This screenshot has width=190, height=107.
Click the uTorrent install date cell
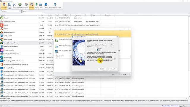tap(65, 18)
